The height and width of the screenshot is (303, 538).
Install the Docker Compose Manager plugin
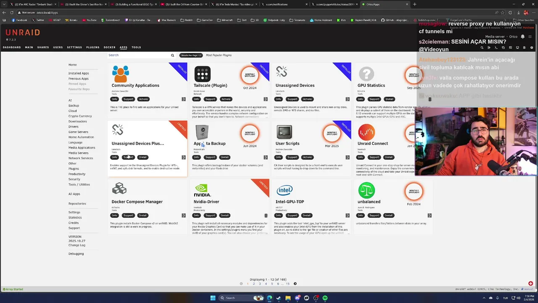143,215
